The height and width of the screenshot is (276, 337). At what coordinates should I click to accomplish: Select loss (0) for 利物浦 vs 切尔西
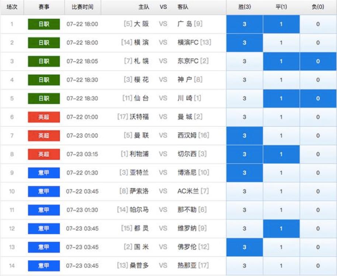point(318,154)
